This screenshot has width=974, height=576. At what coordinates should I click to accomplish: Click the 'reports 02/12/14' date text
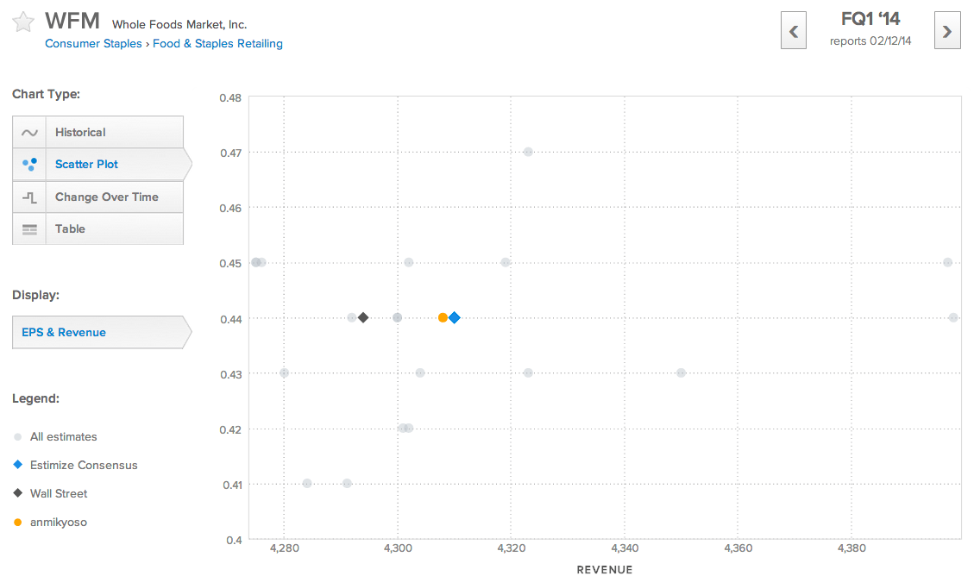pyautogui.click(x=870, y=41)
